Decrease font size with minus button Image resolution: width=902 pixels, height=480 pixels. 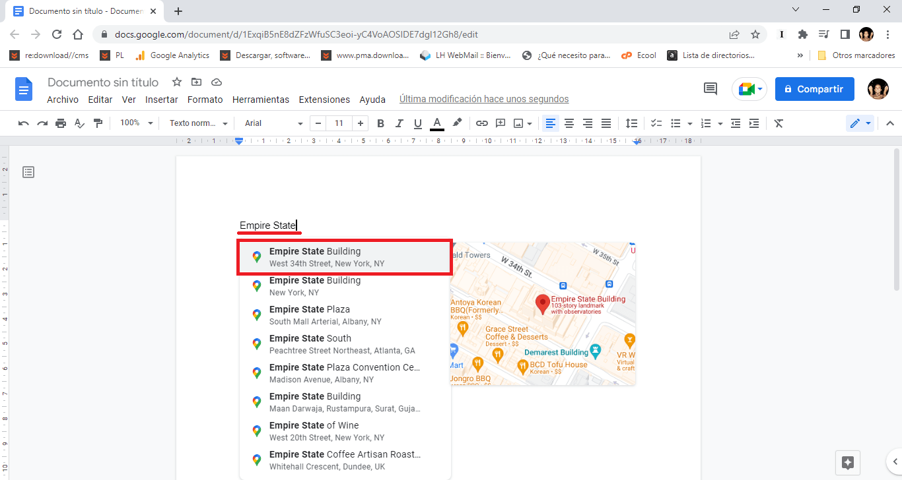pyautogui.click(x=319, y=123)
